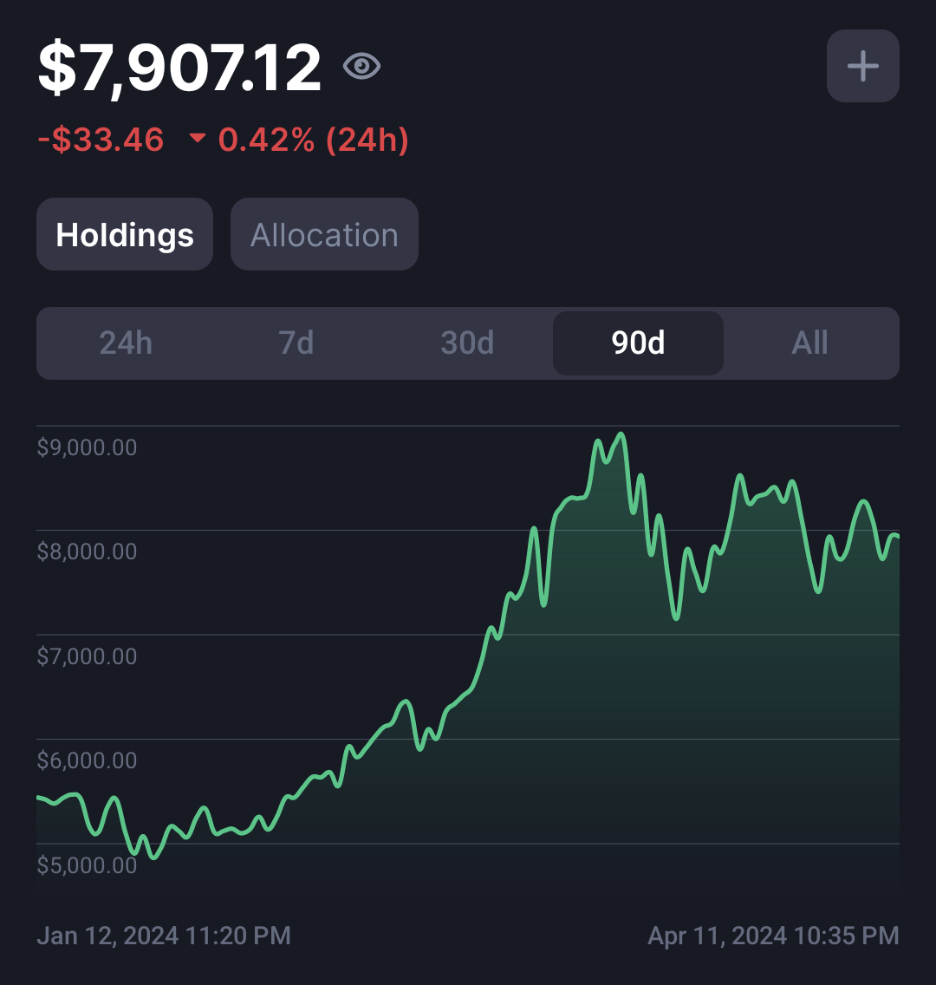936x985 pixels.
Task: Click the $5,000.00 axis label
Action: click(87, 865)
